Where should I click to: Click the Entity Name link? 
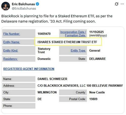click(12, 42)
